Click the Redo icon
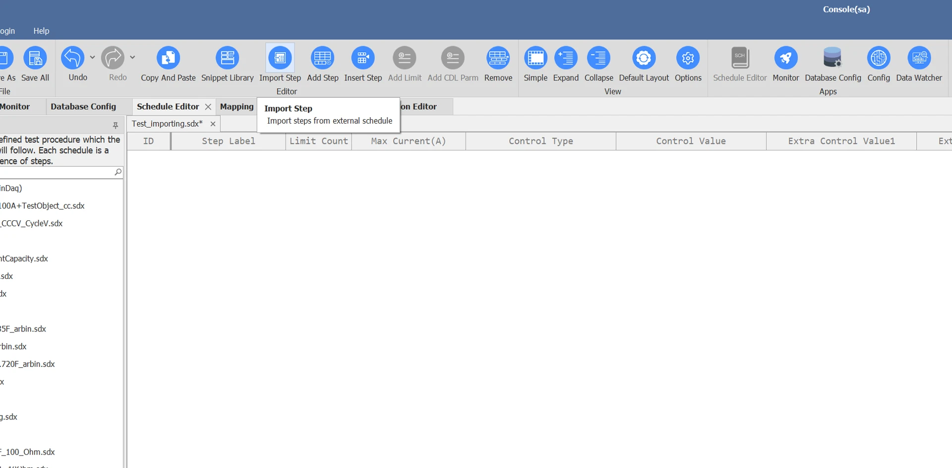Screen dimensions: 952x468 pyautogui.click(x=113, y=58)
